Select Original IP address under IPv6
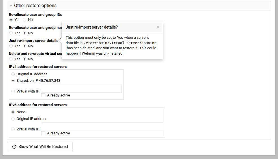The width and height of the screenshot is (278, 159). (13, 119)
